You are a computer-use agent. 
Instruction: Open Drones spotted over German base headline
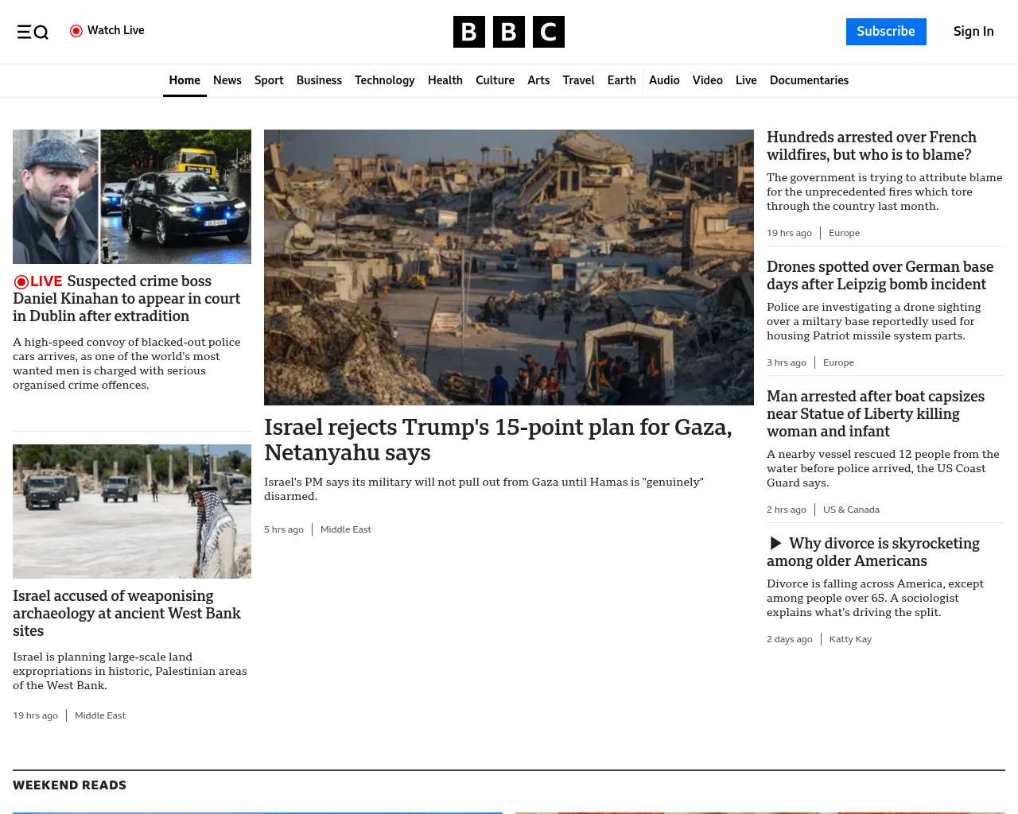[880, 276]
